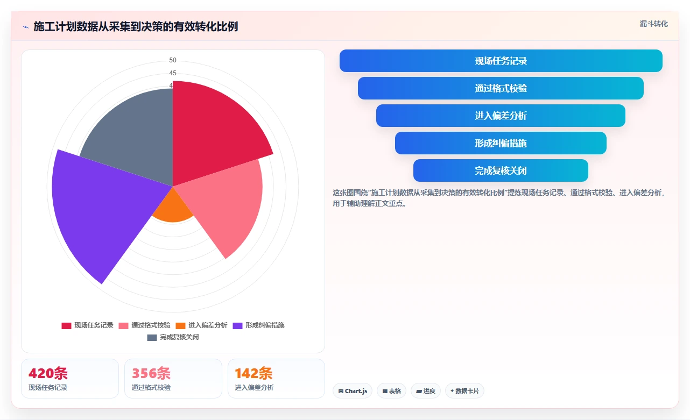The height and width of the screenshot is (420, 690).
Task: Click the Chart.js tag
Action: point(353,391)
